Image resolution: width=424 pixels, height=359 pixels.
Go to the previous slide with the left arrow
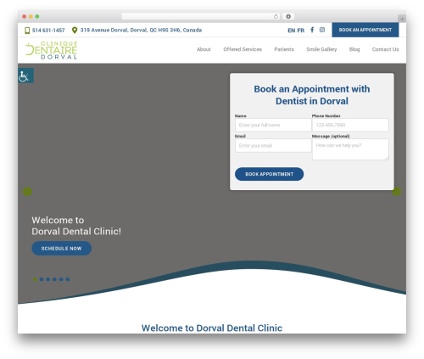pyautogui.click(x=27, y=192)
